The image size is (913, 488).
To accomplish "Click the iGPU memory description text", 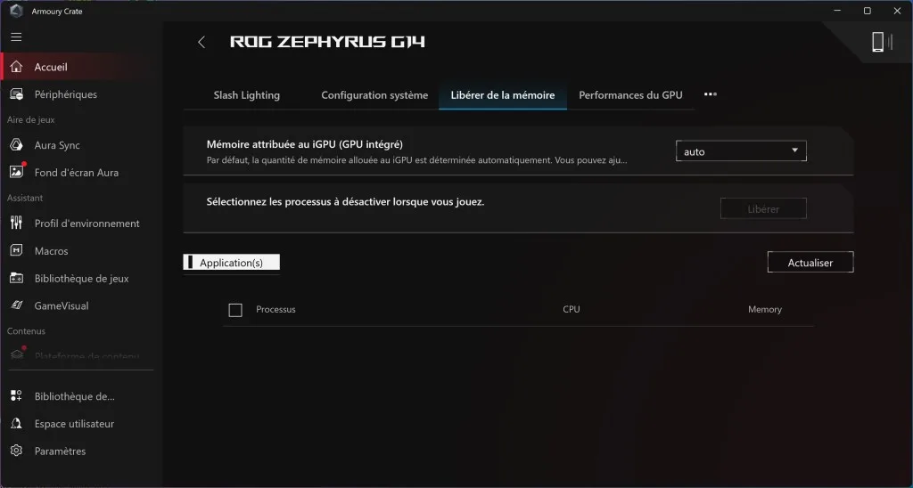I will pos(417,159).
